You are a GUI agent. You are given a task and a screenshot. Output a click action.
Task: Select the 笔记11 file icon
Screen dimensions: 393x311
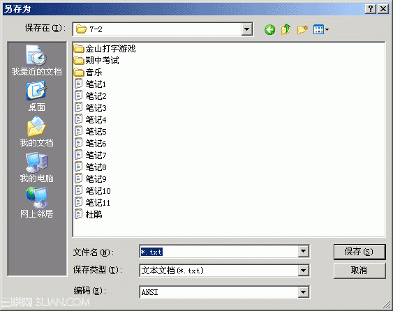78,202
